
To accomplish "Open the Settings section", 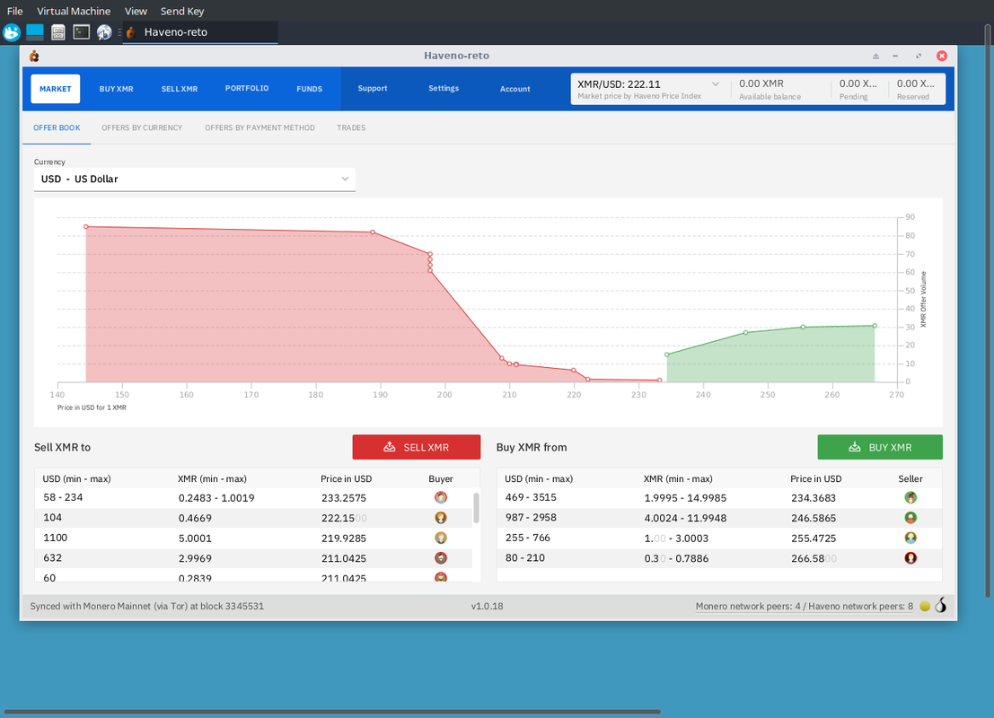I will pos(444,89).
